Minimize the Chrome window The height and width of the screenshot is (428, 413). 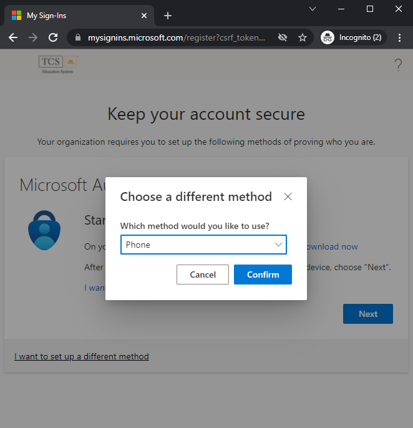(341, 9)
